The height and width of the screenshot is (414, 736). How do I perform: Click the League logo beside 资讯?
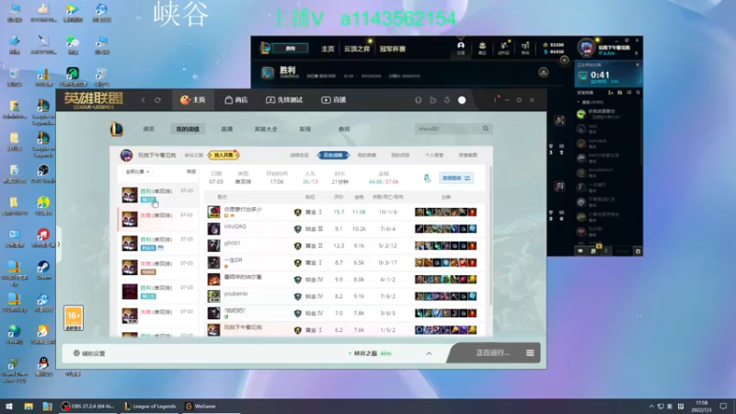pos(117,129)
